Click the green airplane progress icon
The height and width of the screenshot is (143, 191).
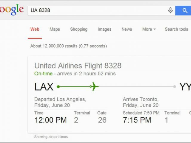94,86
